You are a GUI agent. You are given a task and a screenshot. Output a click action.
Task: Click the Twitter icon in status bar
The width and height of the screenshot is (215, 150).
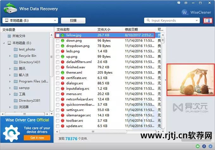pos(211,146)
